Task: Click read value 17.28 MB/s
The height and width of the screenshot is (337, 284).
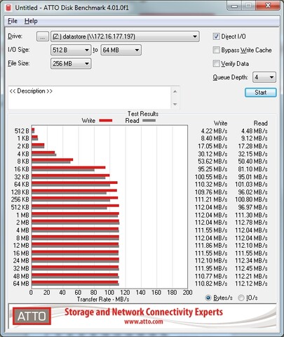Action: 252,146
